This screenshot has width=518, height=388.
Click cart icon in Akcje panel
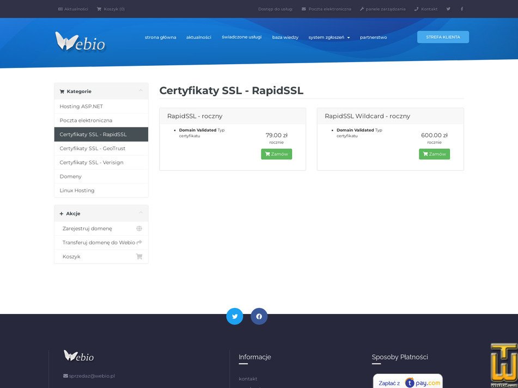point(139,256)
